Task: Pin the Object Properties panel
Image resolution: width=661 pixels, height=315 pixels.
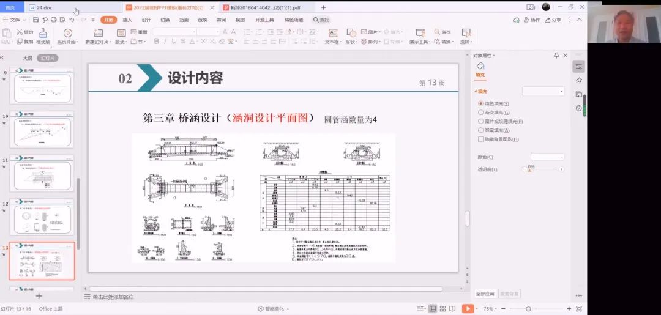Action: [556, 56]
